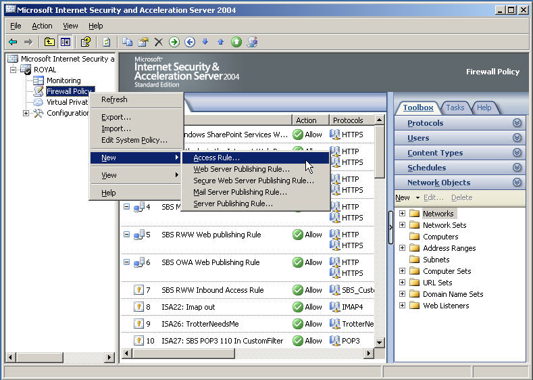This screenshot has height=380, width=533.
Task: Select the Web Listeners folder
Action: 445,306
